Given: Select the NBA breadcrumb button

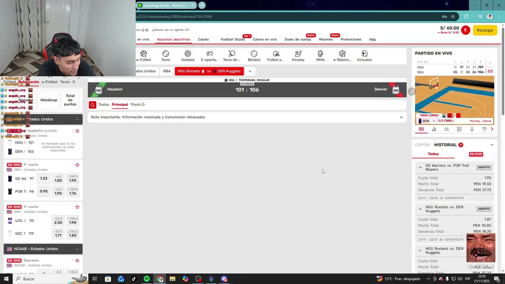Looking at the screenshot, I should pyautogui.click(x=167, y=71).
